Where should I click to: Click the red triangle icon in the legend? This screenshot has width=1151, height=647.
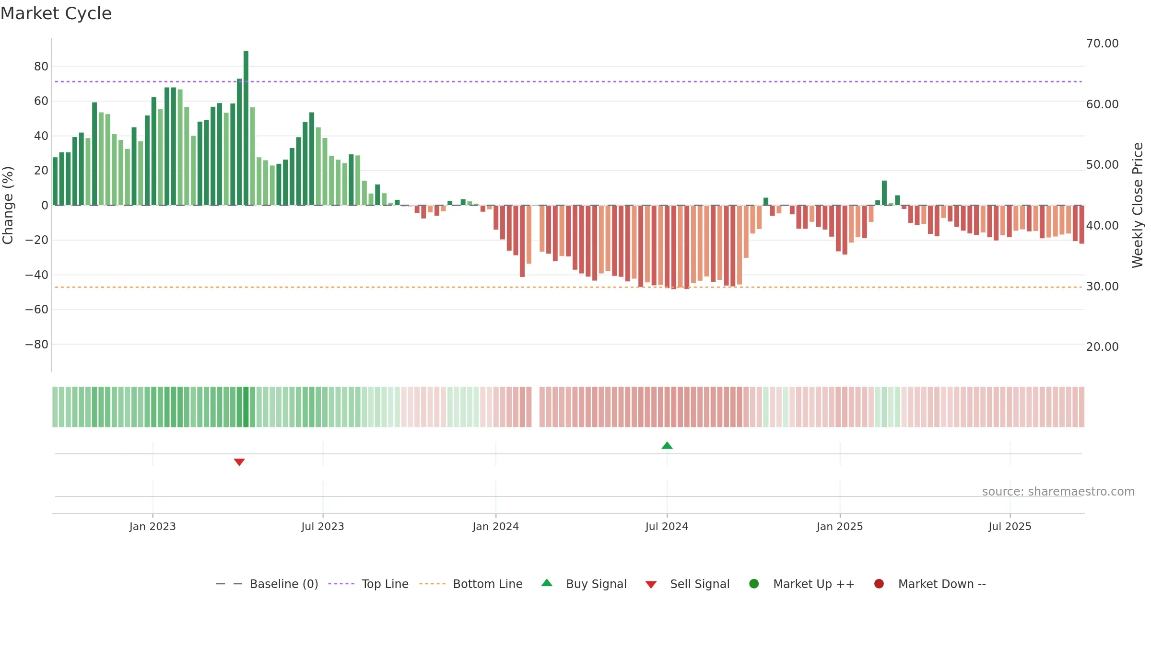(x=651, y=585)
